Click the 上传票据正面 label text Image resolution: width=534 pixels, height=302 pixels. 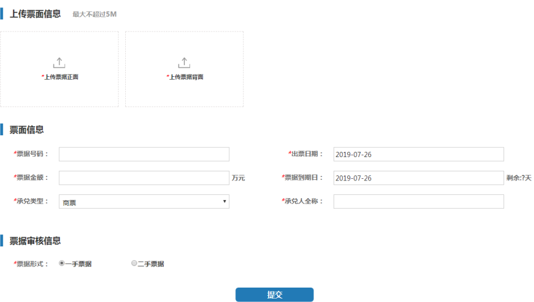pyautogui.click(x=61, y=77)
